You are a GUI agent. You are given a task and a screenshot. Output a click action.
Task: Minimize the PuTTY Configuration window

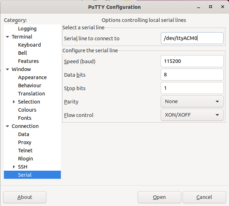[199, 7]
